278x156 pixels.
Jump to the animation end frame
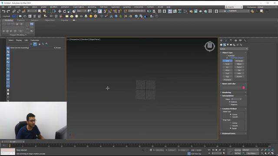coord(224,150)
